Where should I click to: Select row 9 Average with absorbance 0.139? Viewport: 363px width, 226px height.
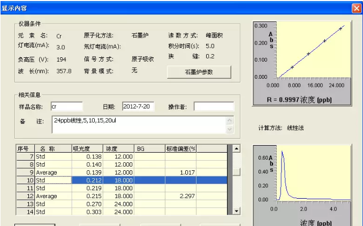(123, 172)
